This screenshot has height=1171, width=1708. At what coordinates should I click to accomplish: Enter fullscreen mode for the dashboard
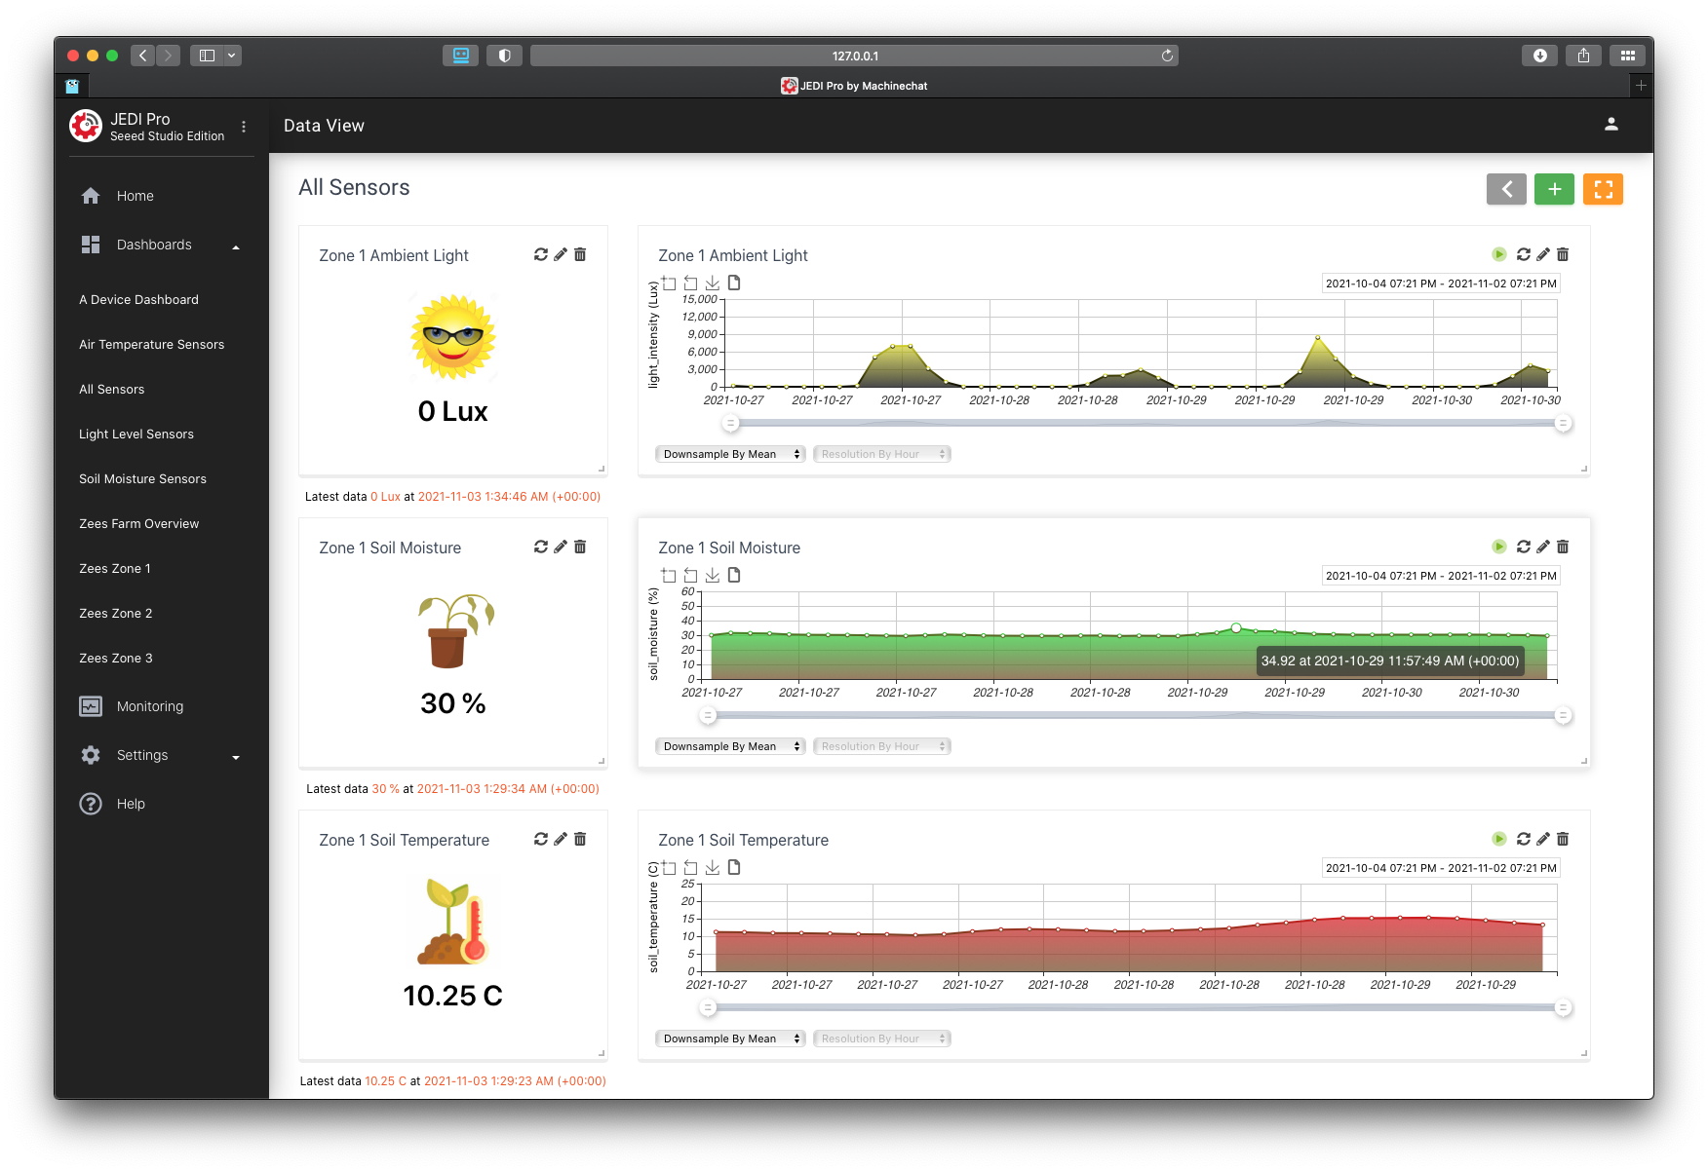click(1603, 189)
